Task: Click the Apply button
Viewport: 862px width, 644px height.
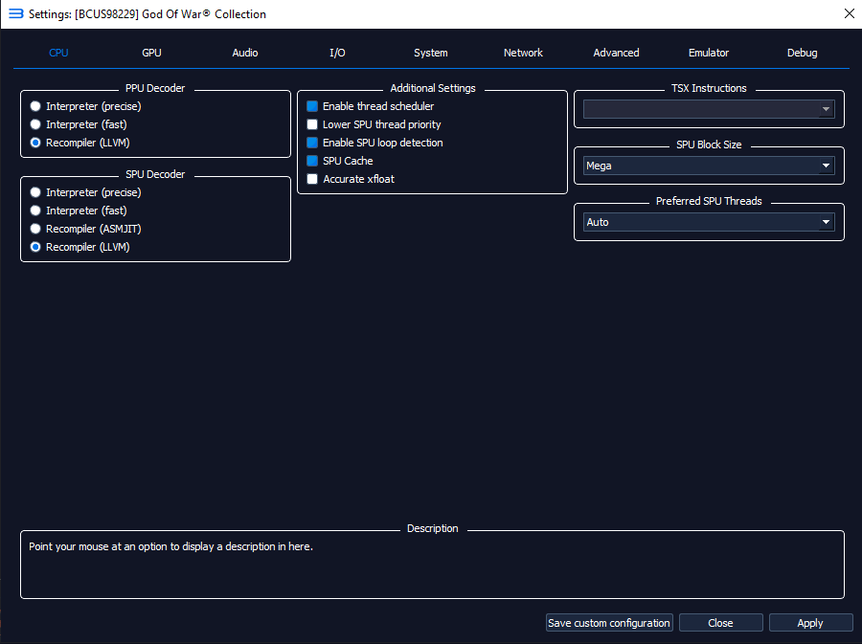Action: pos(810,623)
